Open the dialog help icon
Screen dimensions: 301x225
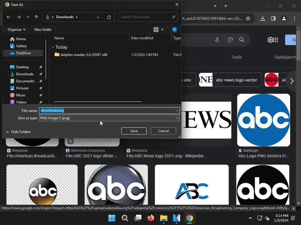pos(175,30)
